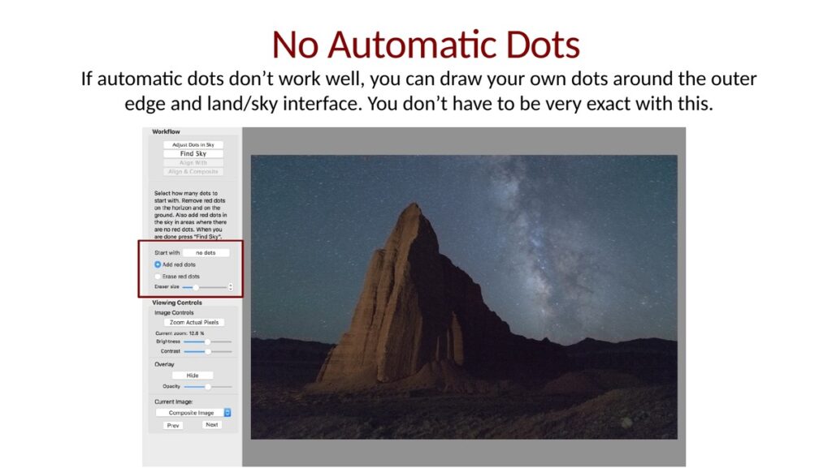Click the 'Current zoom: 12.6 %' text
The width and height of the screenshot is (832, 468).
pyautogui.click(x=180, y=333)
